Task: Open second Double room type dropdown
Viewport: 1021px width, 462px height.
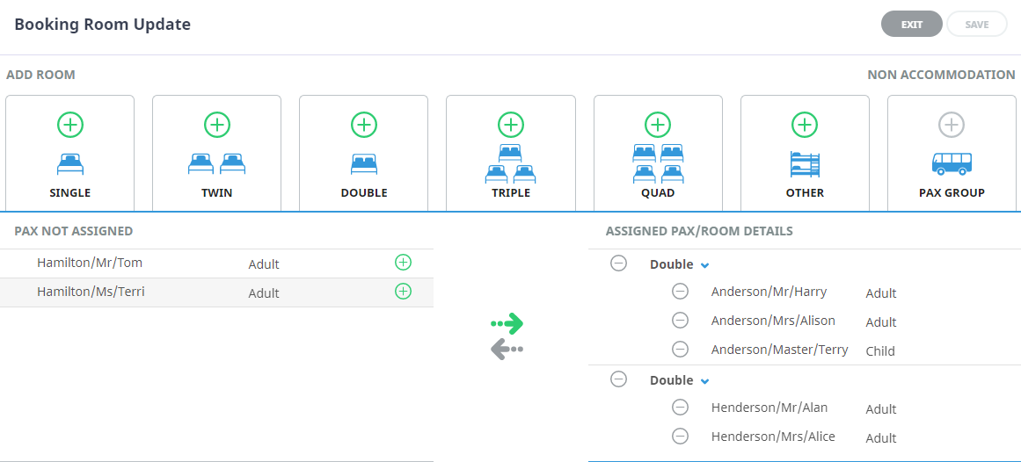Action: point(704,381)
